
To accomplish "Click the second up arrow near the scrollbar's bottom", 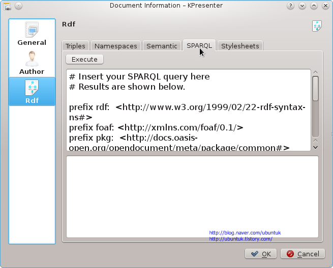I will [315, 141].
